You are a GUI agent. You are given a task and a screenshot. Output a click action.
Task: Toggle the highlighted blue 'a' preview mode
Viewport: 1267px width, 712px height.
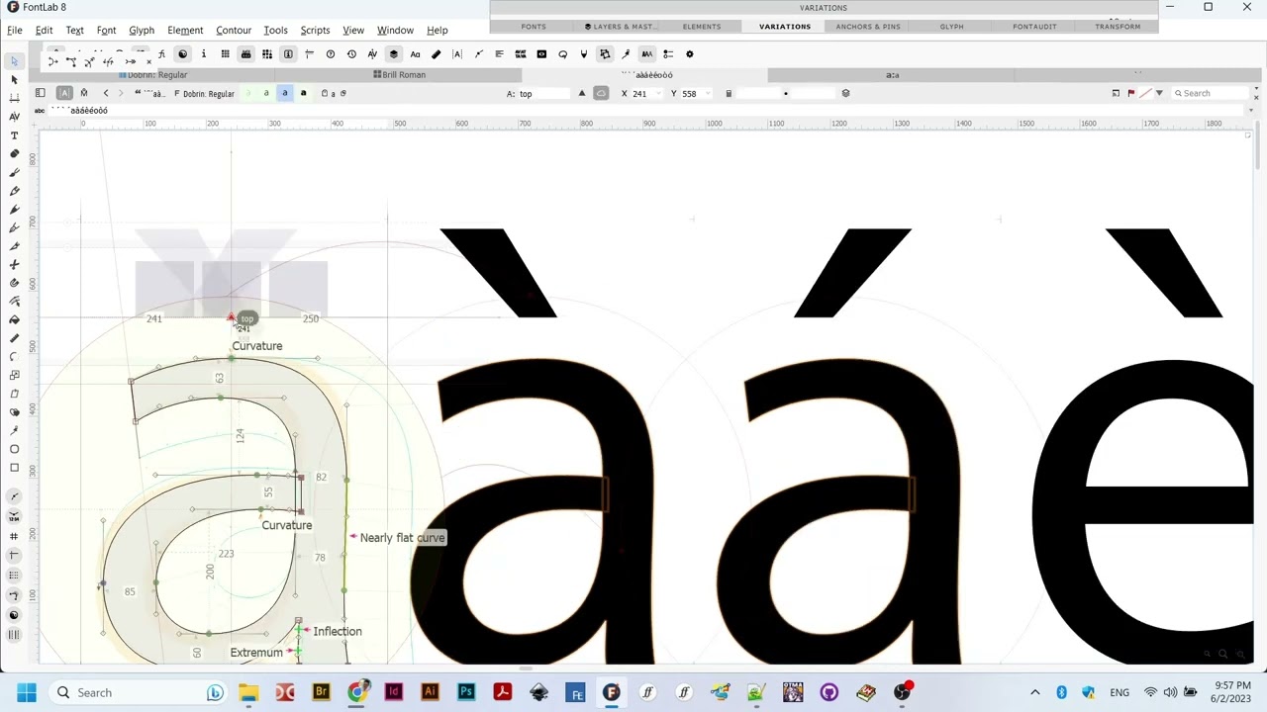284,93
